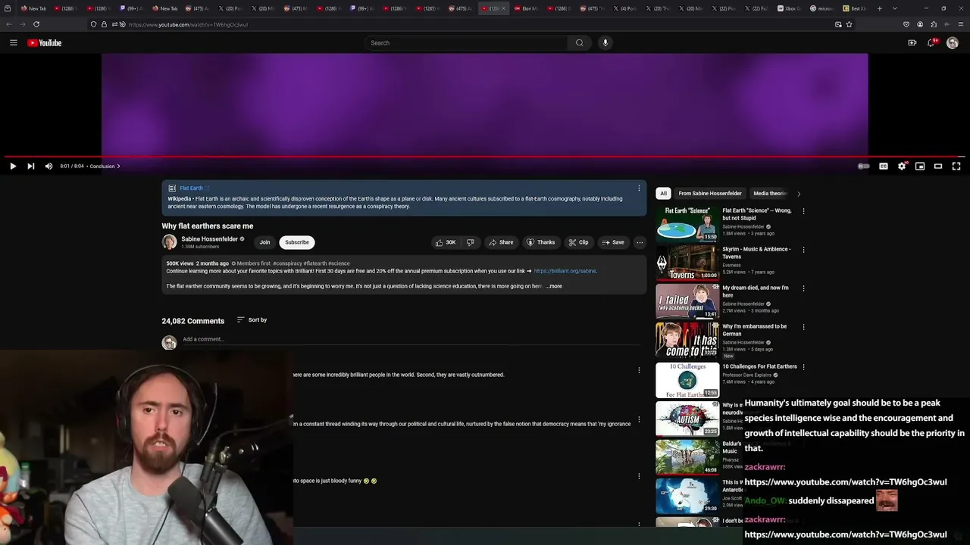The image size is (970, 545).
Task: Open options for Why I'm embarrassed to be German
Action: click(x=803, y=327)
